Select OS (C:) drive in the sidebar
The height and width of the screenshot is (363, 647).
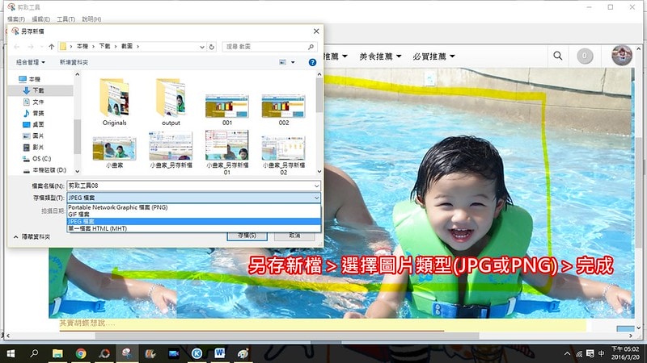41,159
